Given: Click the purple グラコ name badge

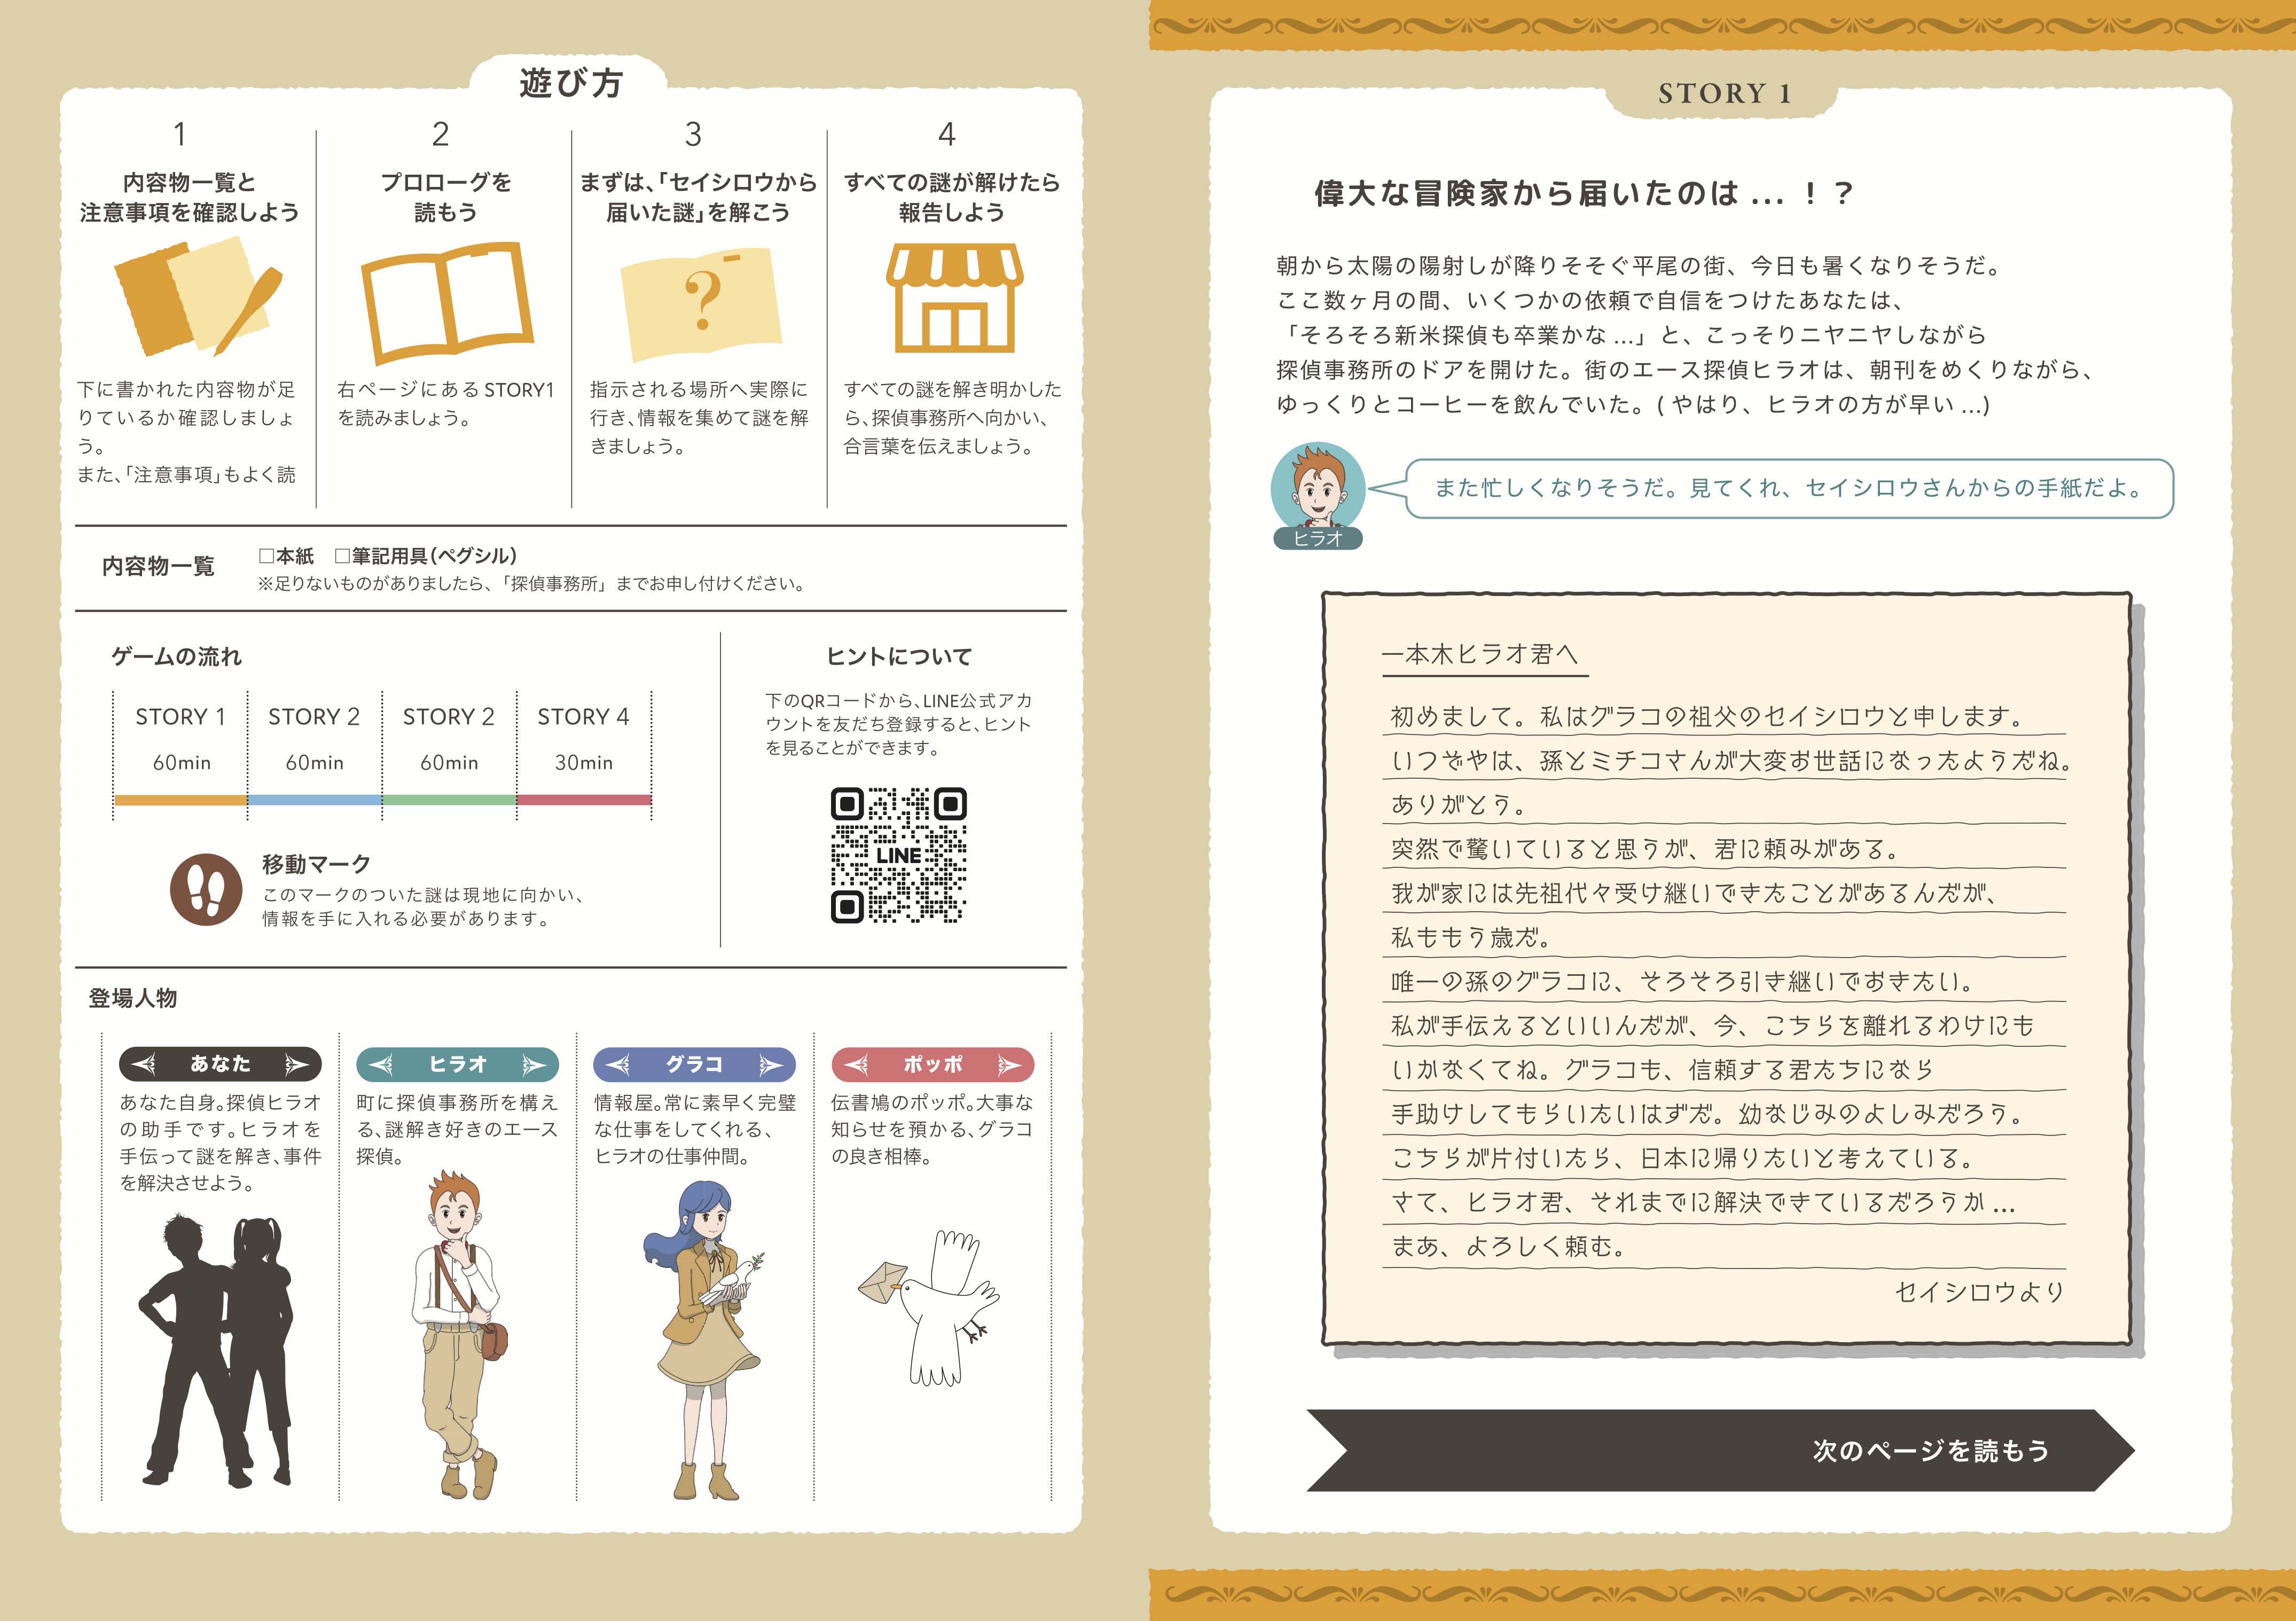Looking at the screenshot, I should click(x=694, y=1064).
